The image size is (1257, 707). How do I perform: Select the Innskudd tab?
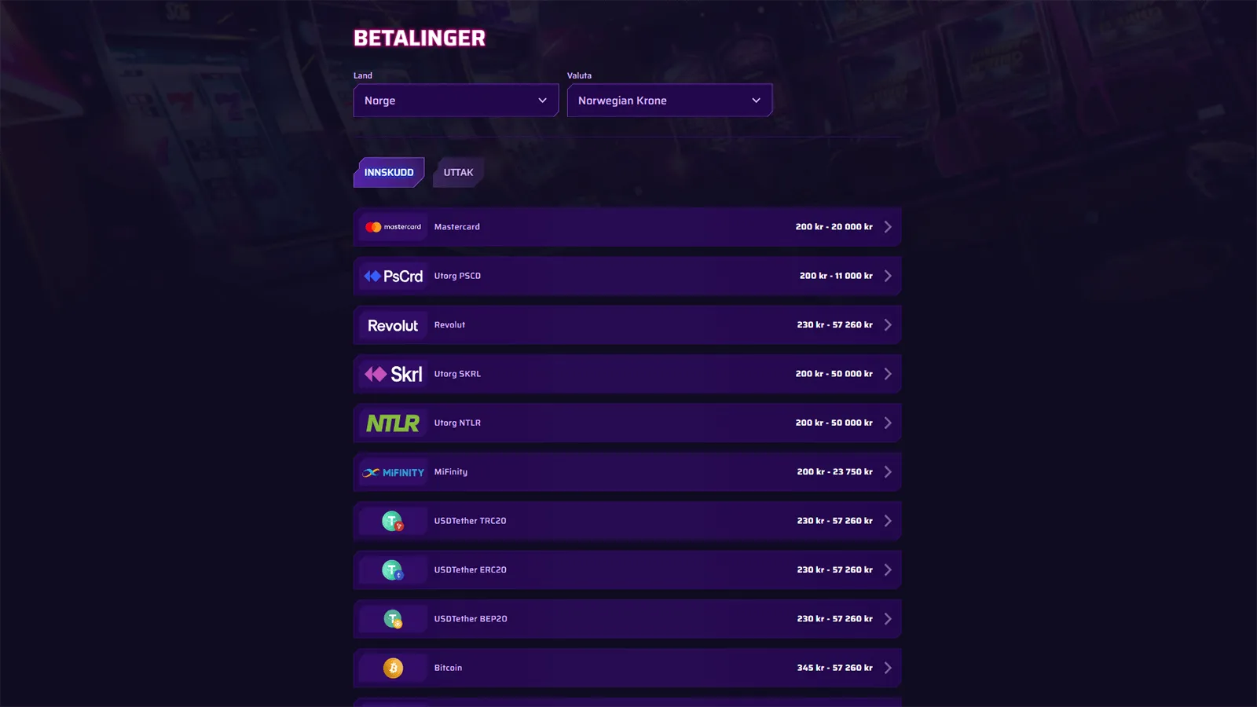tap(389, 173)
